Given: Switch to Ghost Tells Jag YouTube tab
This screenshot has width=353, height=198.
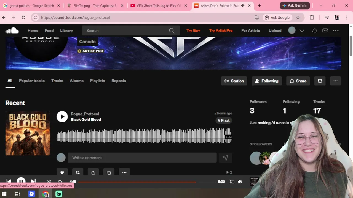Looking at the screenshot, I should pos(159,5).
